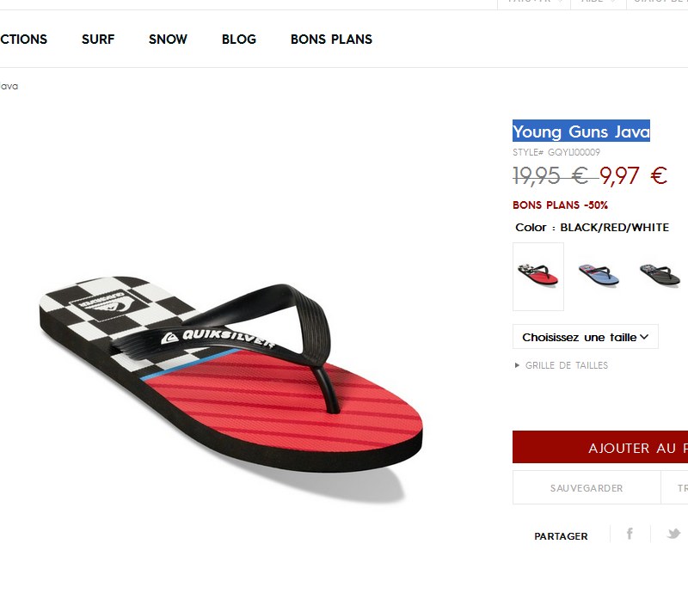
Task: Click the discounted price 9,97 €
Action: pos(633,175)
